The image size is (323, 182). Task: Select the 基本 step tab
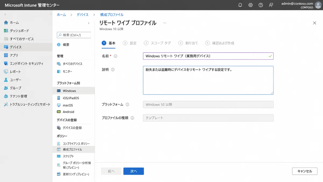[x=109, y=43]
